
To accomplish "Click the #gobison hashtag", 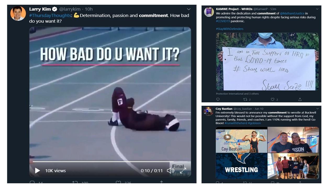I will point(254,123).
